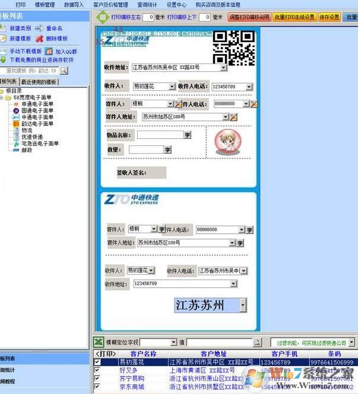The image size is (358, 394).
Task: Open the 打印 menu
Action: tap(20, 5)
